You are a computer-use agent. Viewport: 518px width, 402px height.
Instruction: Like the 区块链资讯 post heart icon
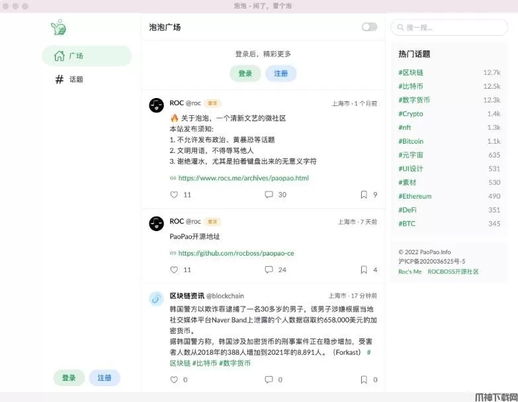pyautogui.click(x=174, y=379)
